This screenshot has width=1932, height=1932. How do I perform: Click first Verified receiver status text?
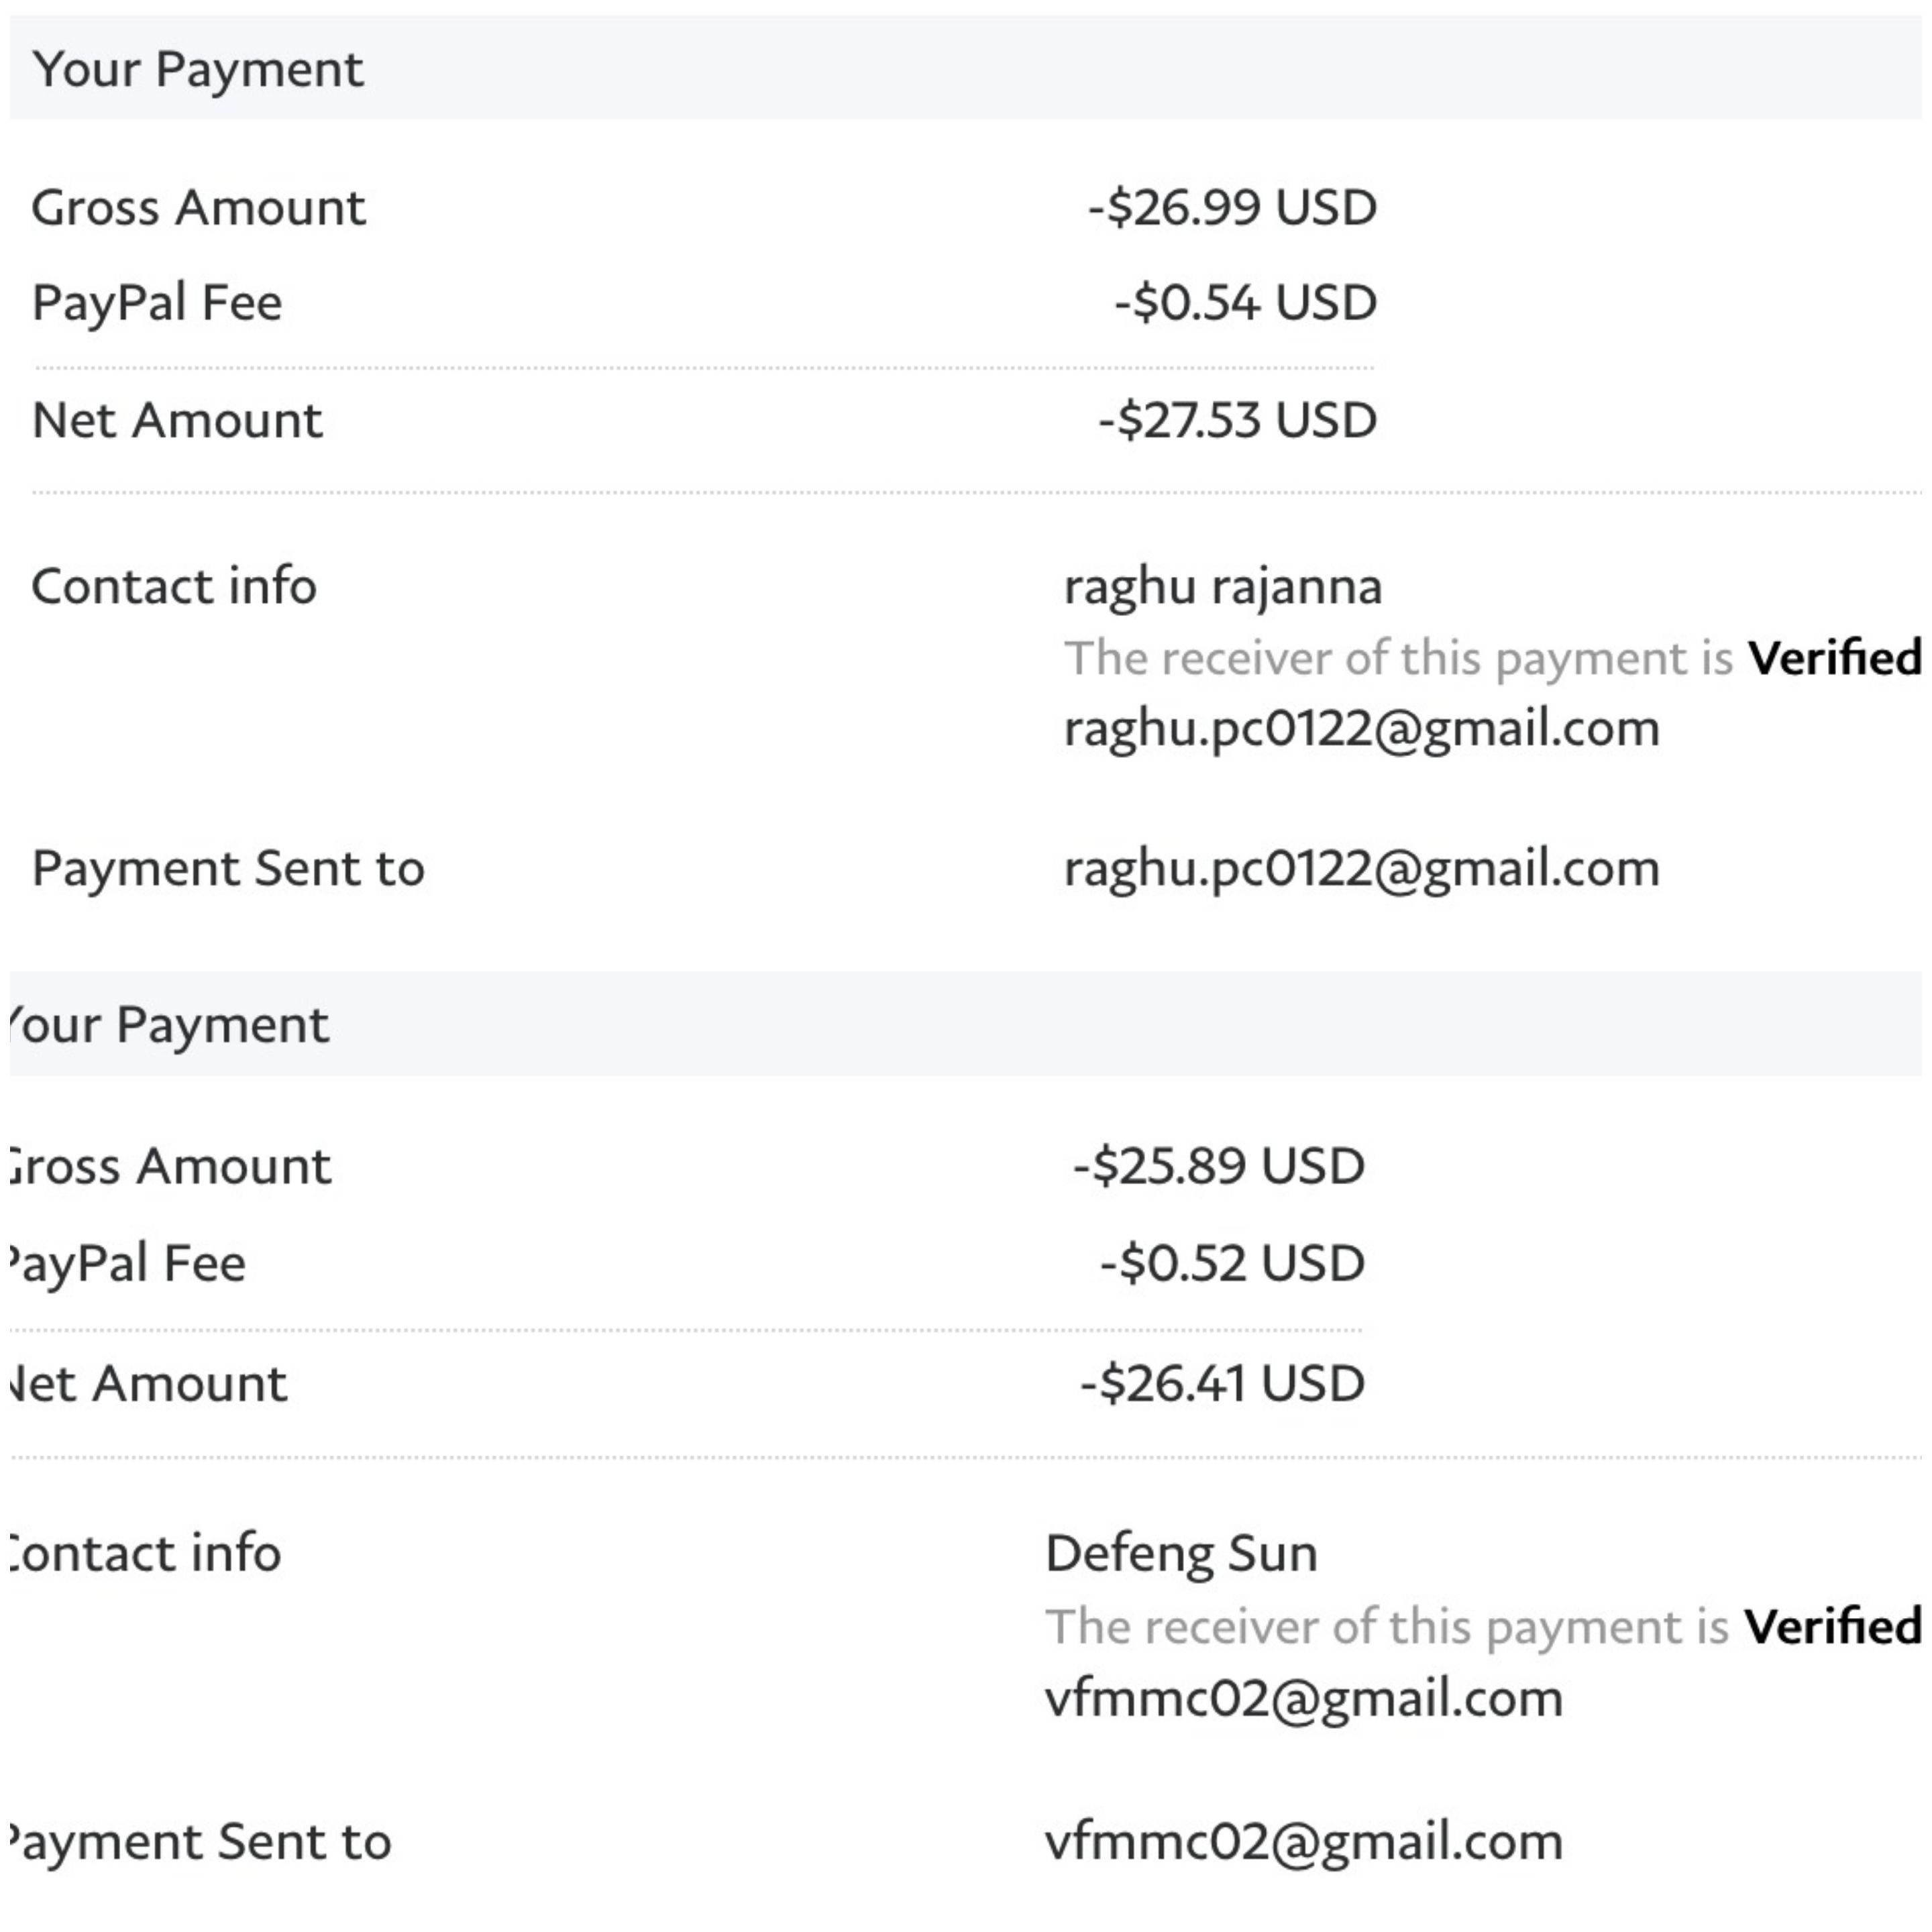[x=1834, y=658]
